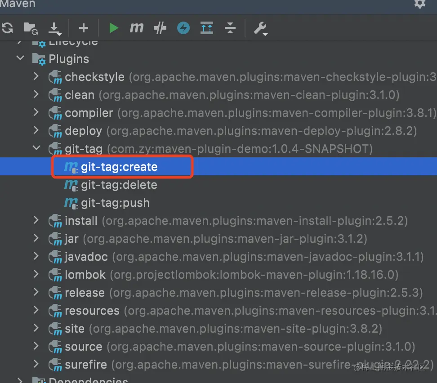This screenshot has height=383, width=437.
Task: Click the site plugin icon
Action: click(x=55, y=329)
